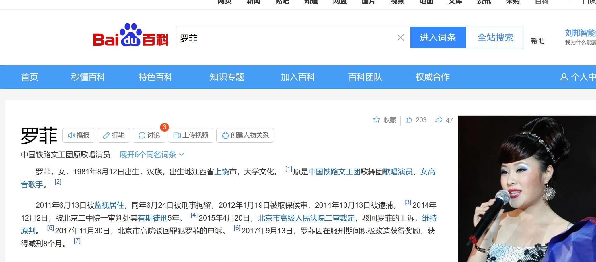Select the 秒懂百科 nav tab
Image resolution: width=596 pixels, height=262 pixels.
88,77
